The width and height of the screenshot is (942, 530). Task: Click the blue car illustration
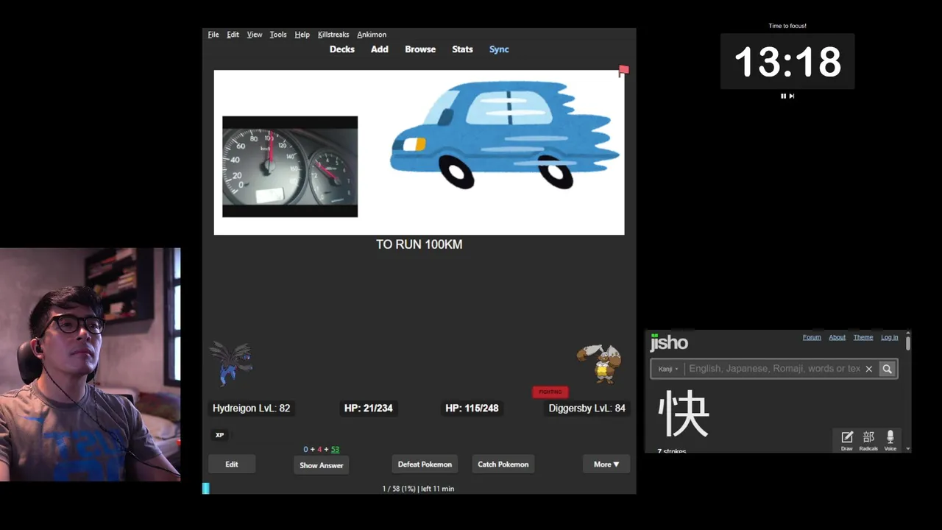(x=504, y=135)
